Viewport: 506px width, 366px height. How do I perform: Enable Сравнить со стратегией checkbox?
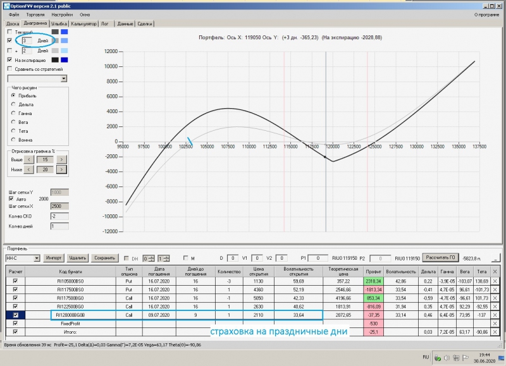(x=9, y=69)
